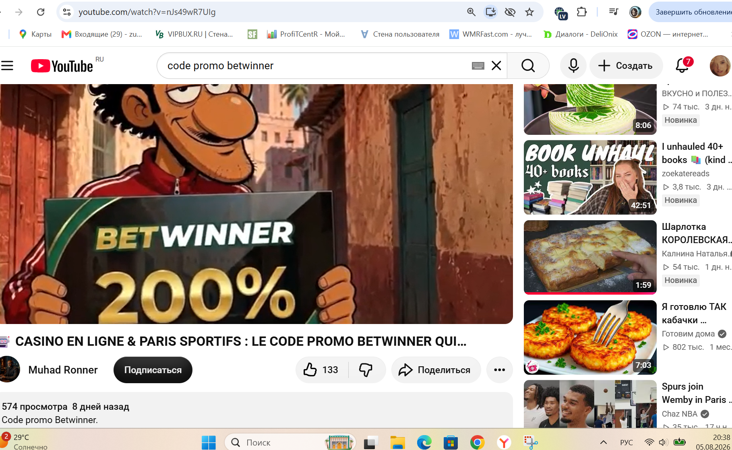Open the on-screen keyboard in search box
732x450 pixels.
[478, 66]
